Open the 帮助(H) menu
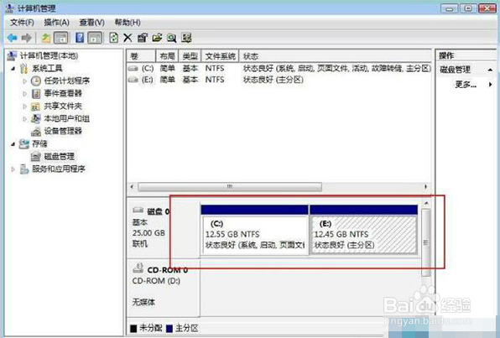The height and width of the screenshot is (338, 500). tap(128, 23)
